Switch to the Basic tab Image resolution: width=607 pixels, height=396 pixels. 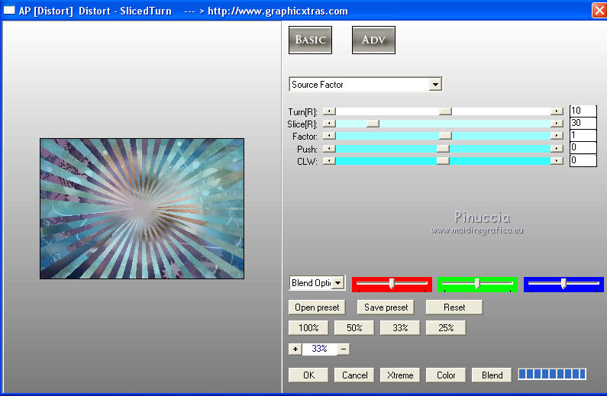(310, 40)
